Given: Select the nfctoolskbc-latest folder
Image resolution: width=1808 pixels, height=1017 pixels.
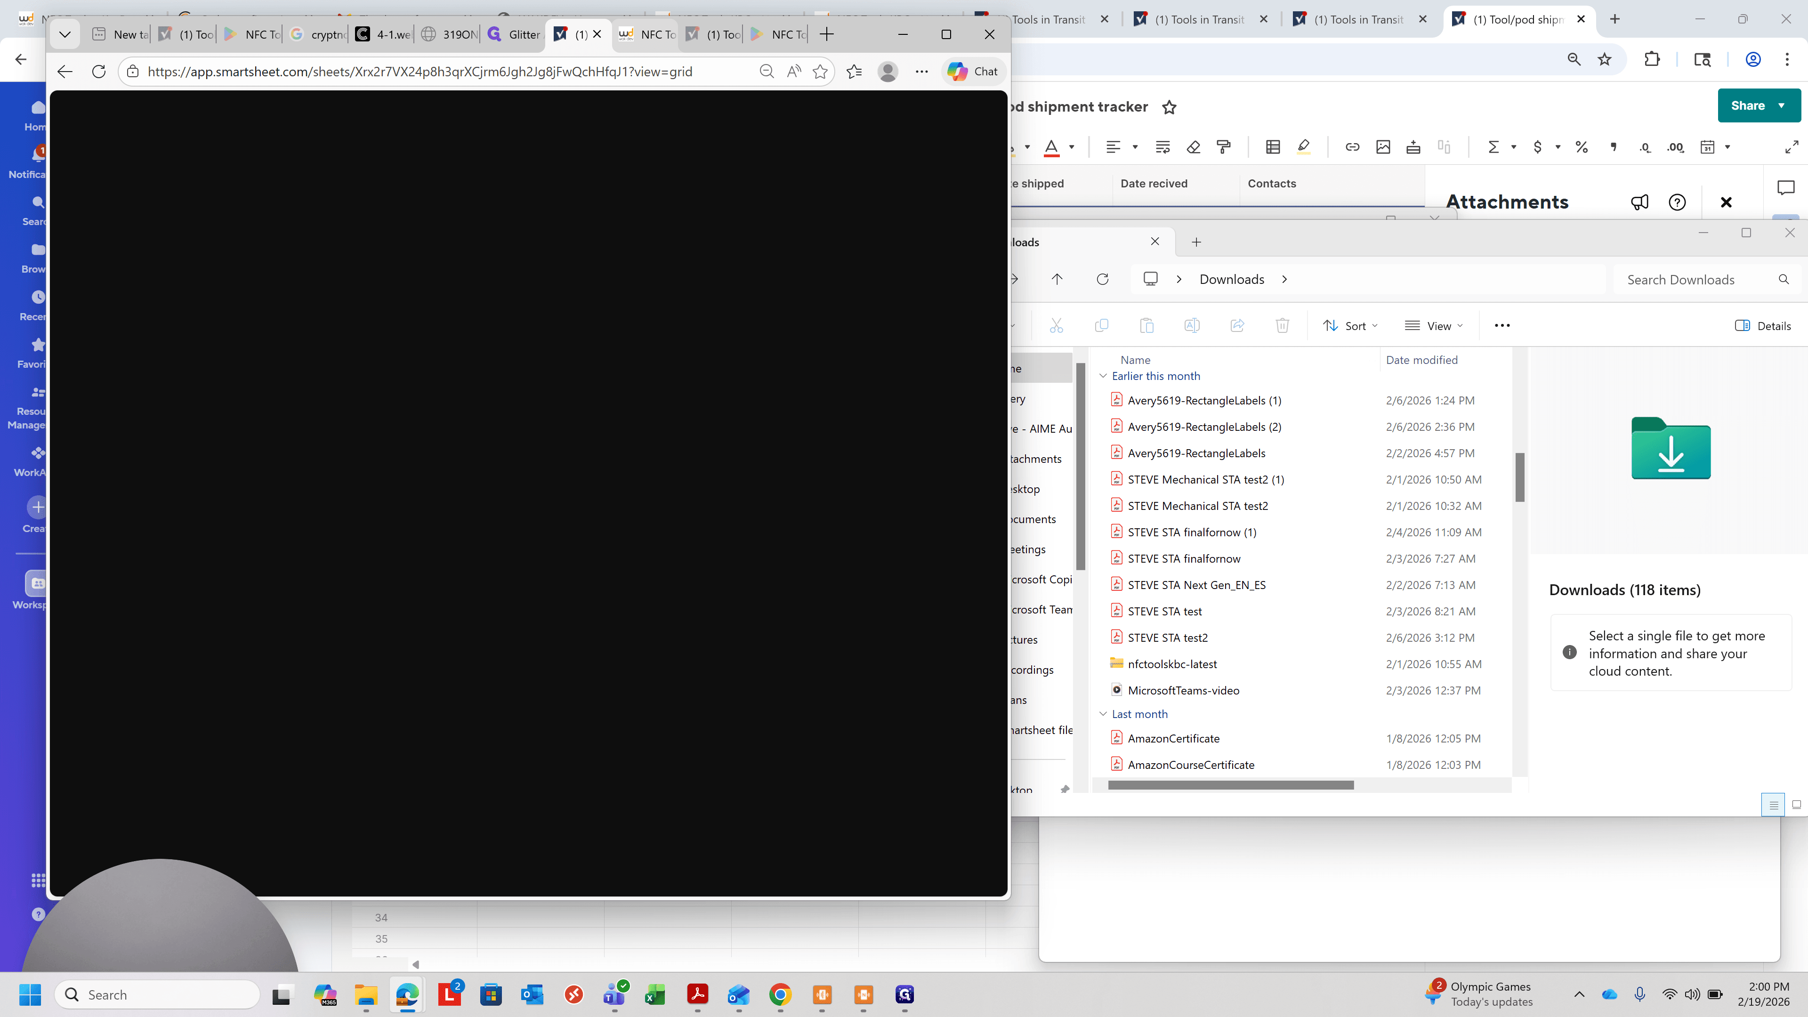Looking at the screenshot, I should coord(1172,664).
